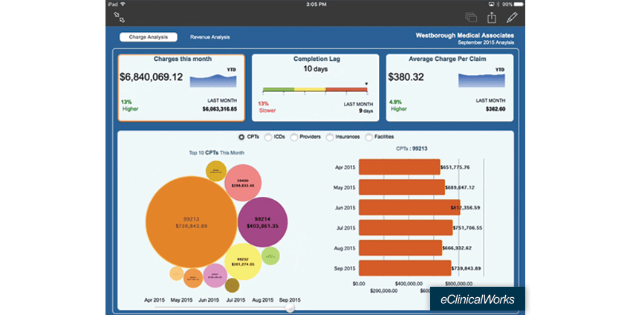630x315 pixels.
Task: Jump to Apr 2015 on timeline axis
Action: pos(156,300)
